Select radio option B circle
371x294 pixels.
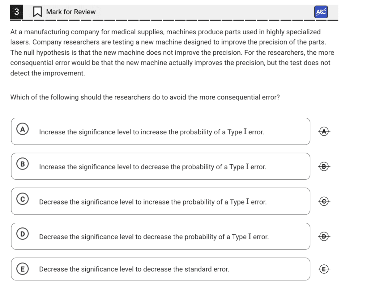(23, 164)
